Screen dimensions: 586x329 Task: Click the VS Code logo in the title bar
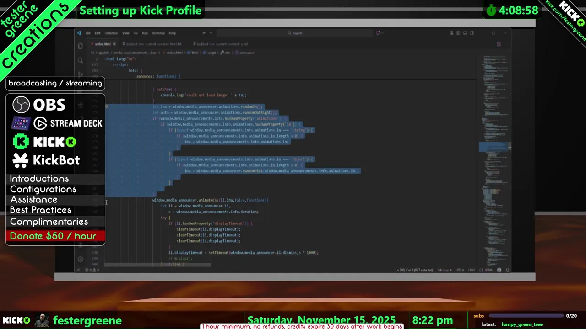pos(79,33)
